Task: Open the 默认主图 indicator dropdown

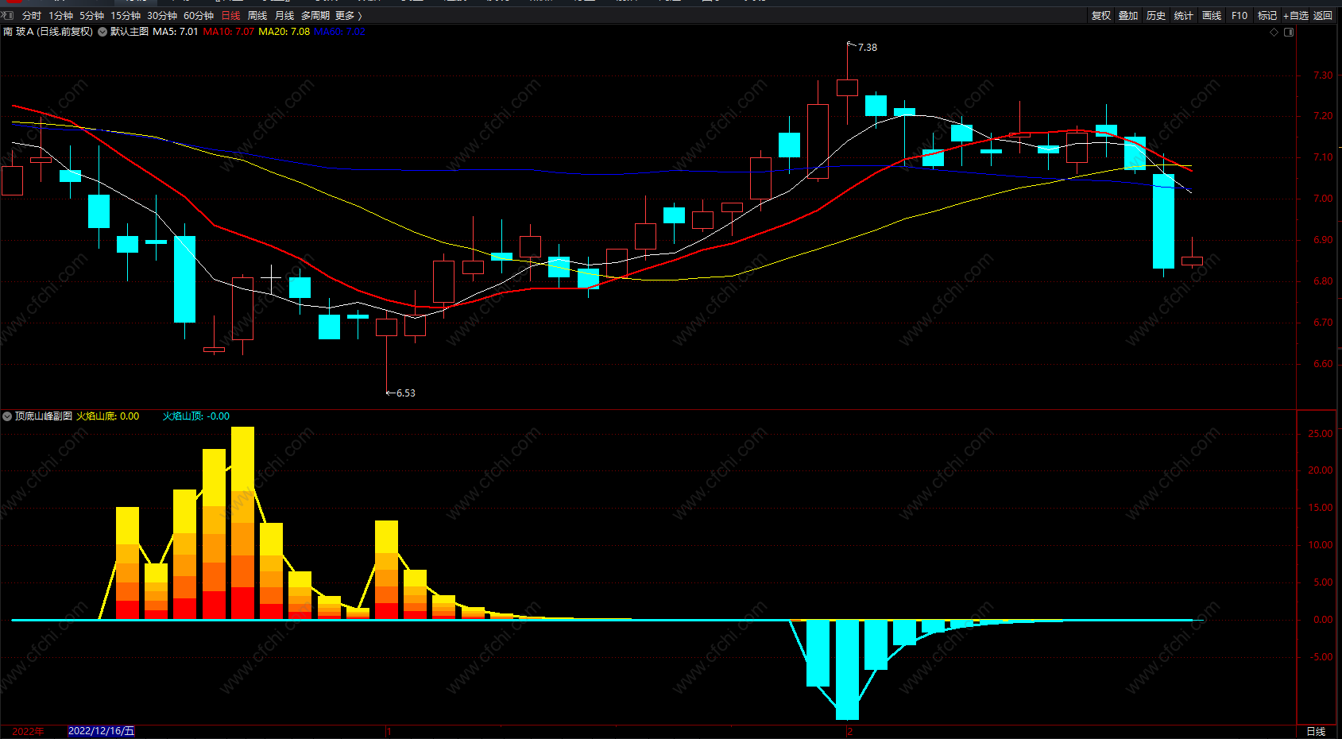Action: [x=102, y=32]
